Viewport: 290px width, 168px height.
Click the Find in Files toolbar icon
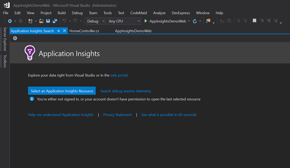[208, 21]
